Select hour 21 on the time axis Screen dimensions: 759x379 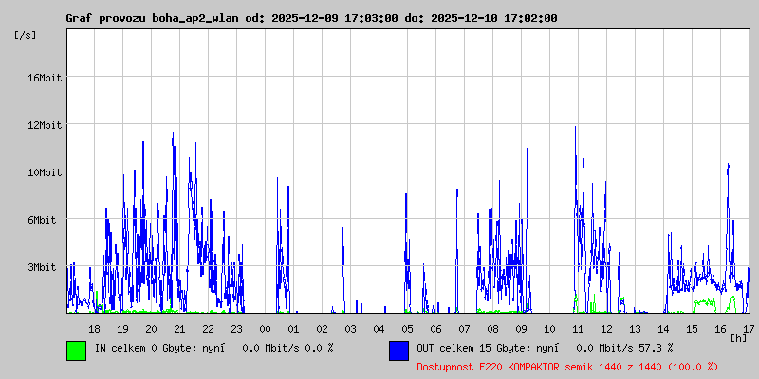(x=179, y=328)
